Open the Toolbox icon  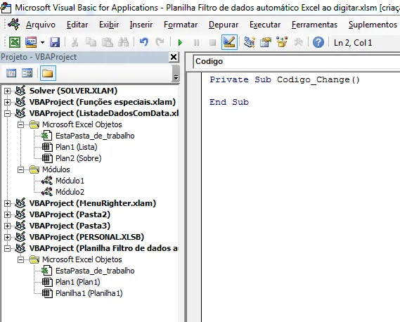pos(298,42)
